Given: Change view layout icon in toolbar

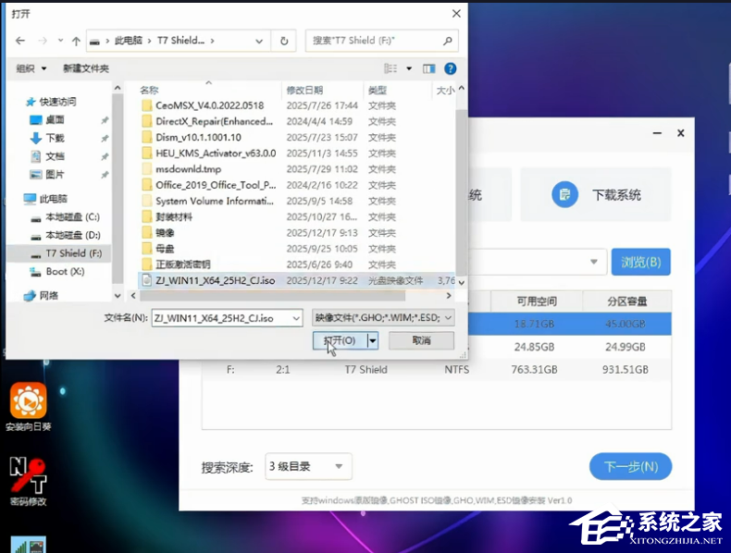Looking at the screenshot, I should coord(390,69).
